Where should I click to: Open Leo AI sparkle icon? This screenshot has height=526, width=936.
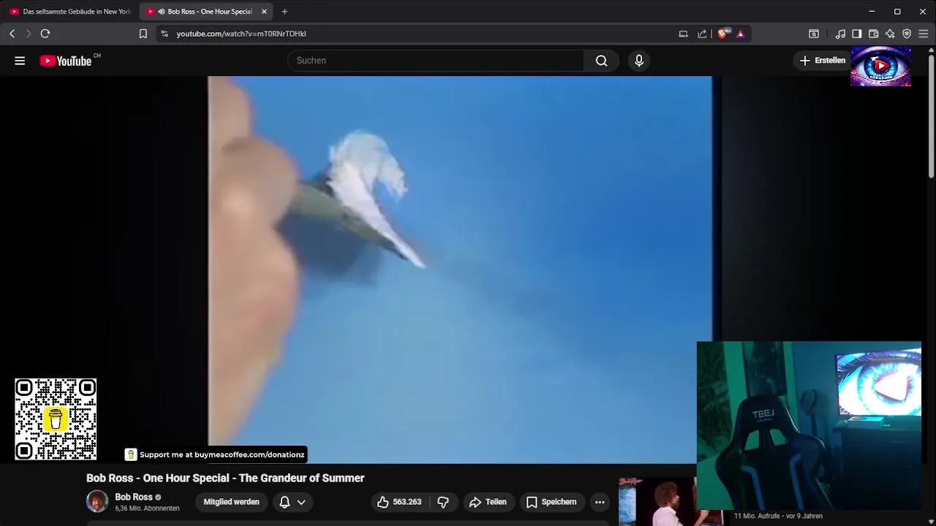pyautogui.click(x=890, y=34)
